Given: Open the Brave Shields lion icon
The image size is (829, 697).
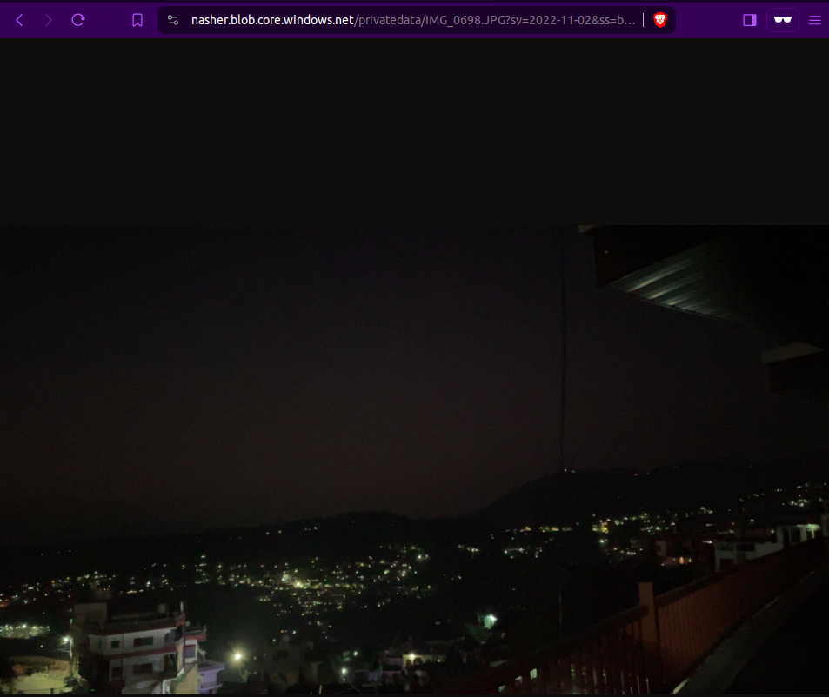Looking at the screenshot, I should 660,20.
